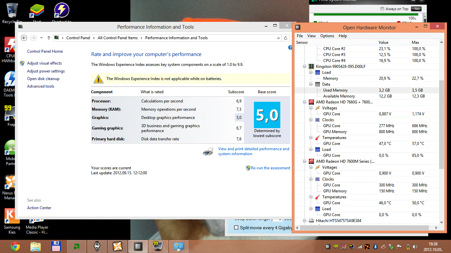The width and height of the screenshot is (451, 253).
Task: Click the Rec button in AMD System Monitor
Action: tap(416, 9)
